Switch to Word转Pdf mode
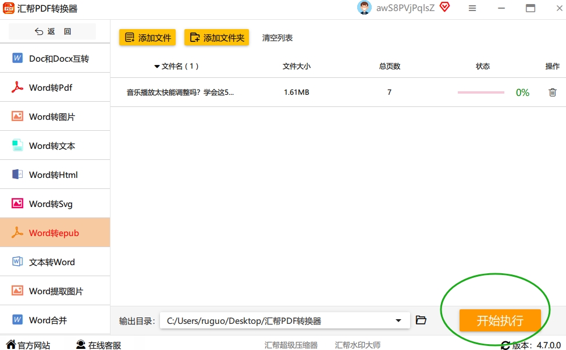 click(x=55, y=87)
